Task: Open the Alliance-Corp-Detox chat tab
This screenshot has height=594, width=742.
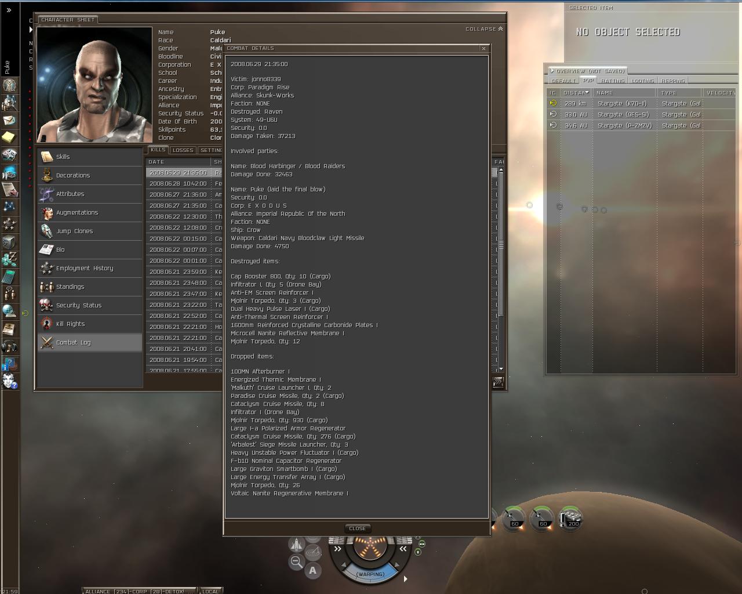Action: click(x=139, y=591)
